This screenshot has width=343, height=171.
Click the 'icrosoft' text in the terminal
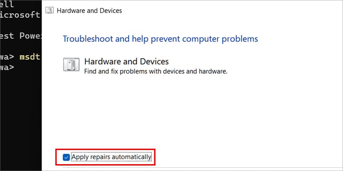coord(20,15)
